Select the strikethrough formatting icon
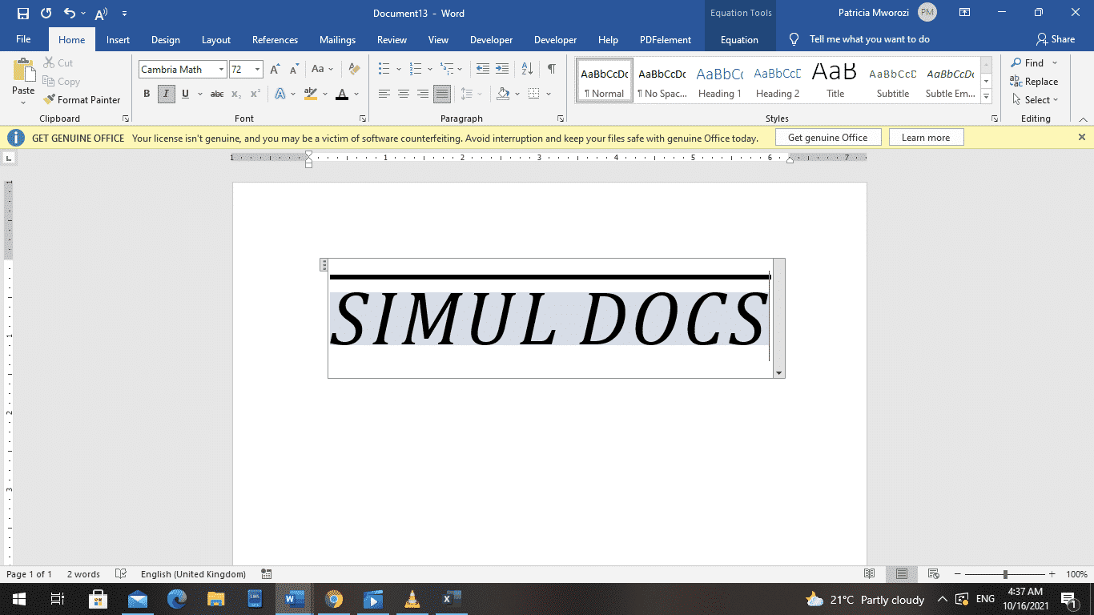Screen dimensions: 1094x615 coord(215,94)
